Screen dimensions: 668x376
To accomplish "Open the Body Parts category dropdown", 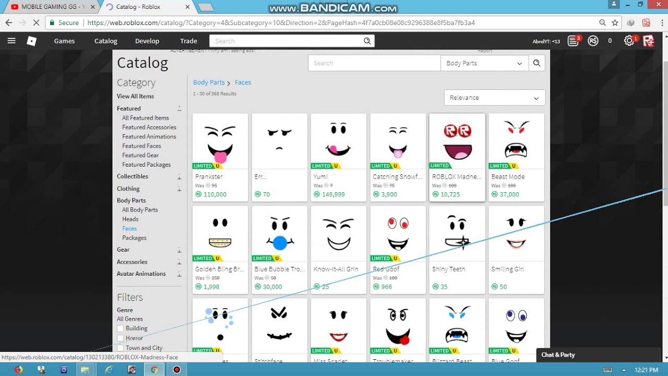I will (x=484, y=63).
